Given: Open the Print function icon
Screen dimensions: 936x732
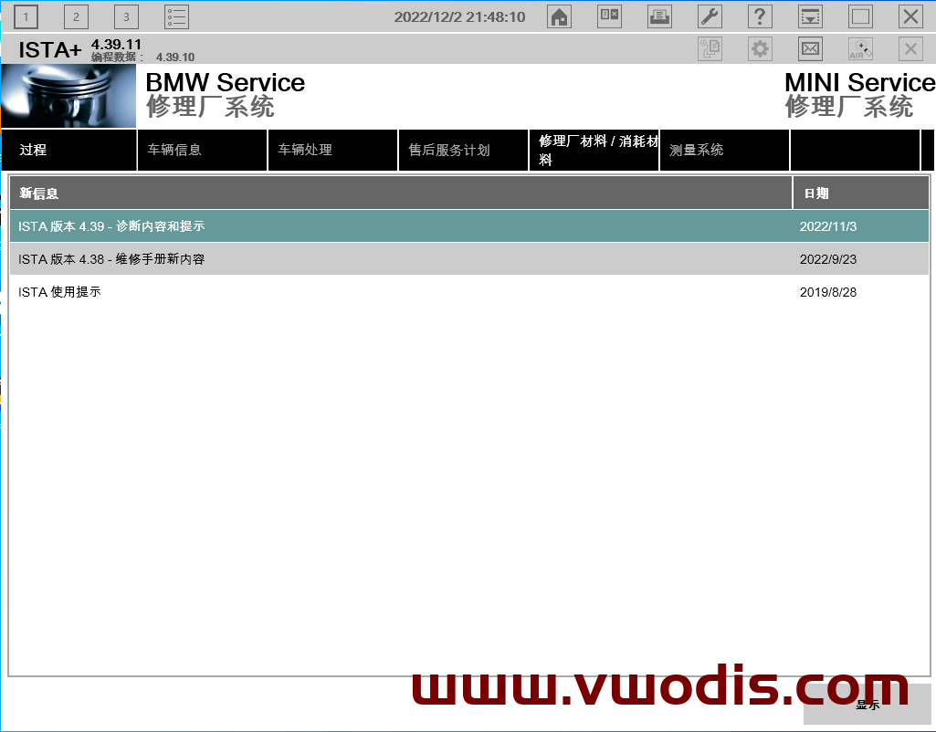Looking at the screenshot, I should tap(659, 16).
